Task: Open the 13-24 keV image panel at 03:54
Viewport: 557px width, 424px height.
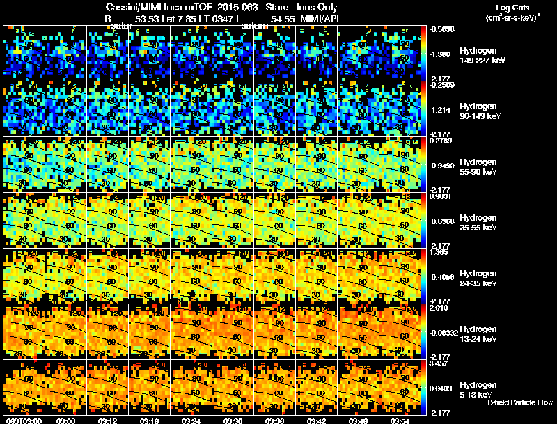Action: click(400, 332)
